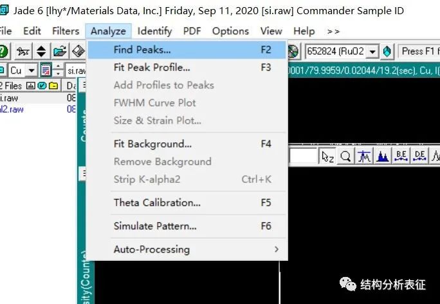Click the notepad report icon beside Cu

pos(46,70)
